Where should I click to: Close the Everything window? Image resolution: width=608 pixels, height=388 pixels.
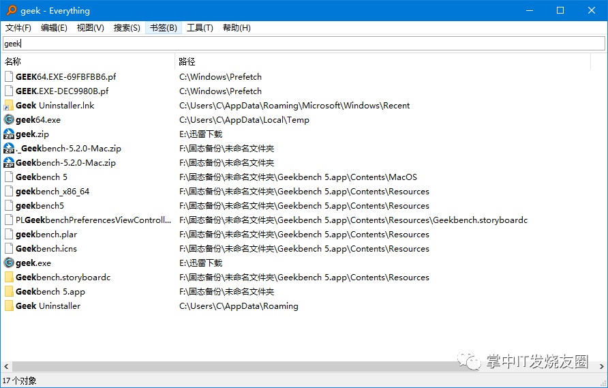click(592, 10)
